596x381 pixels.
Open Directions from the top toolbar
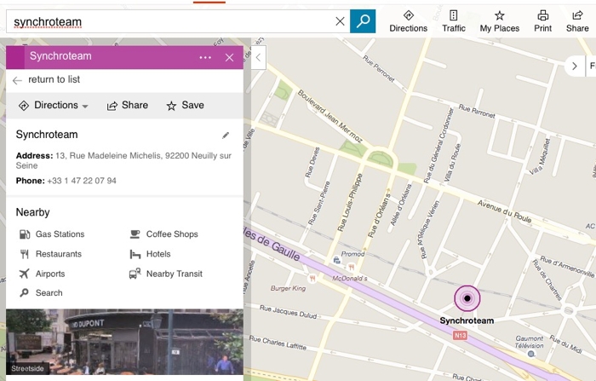coord(408,21)
